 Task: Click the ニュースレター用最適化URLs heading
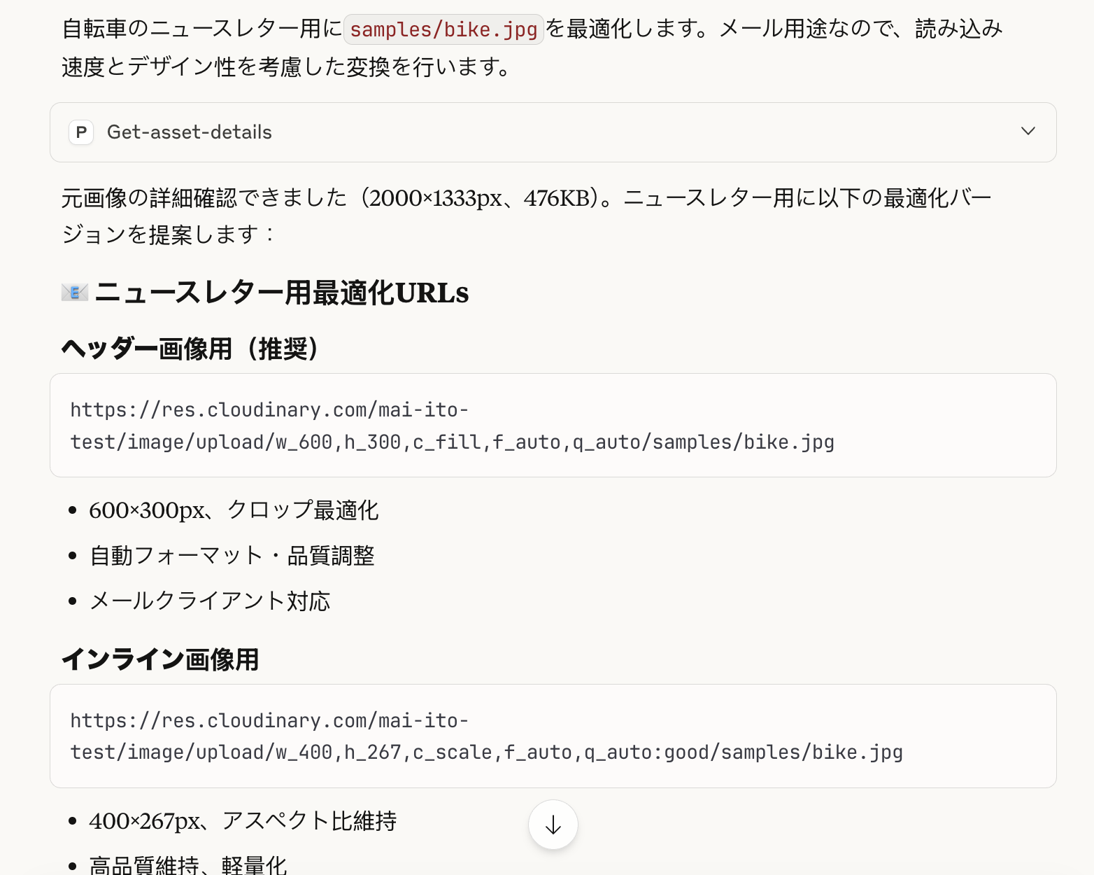coord(282,293)
